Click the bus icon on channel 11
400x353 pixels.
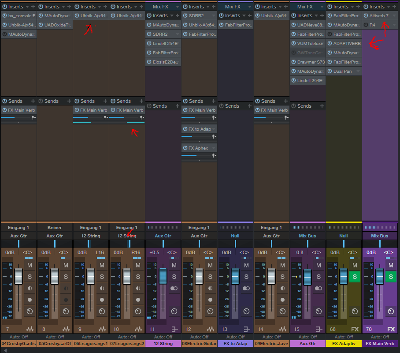tap(174, 329)
